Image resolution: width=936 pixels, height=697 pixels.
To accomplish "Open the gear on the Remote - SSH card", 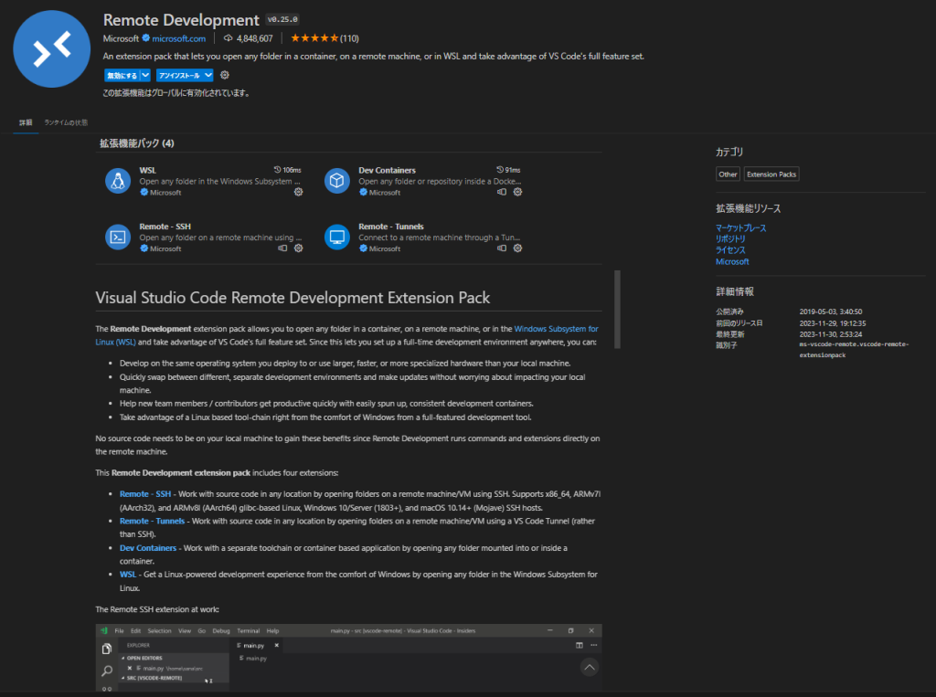I will click(x=299, y=248).
